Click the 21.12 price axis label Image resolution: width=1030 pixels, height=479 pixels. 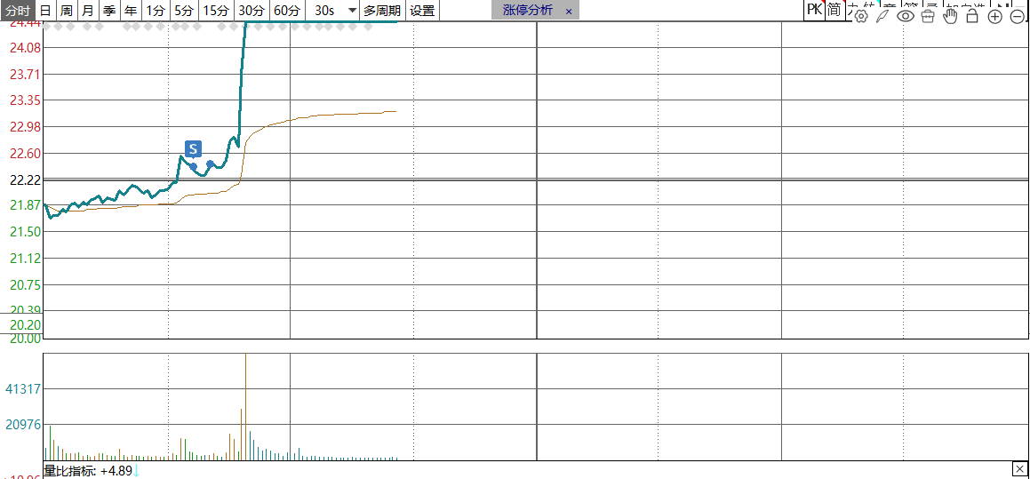(25, 259)
